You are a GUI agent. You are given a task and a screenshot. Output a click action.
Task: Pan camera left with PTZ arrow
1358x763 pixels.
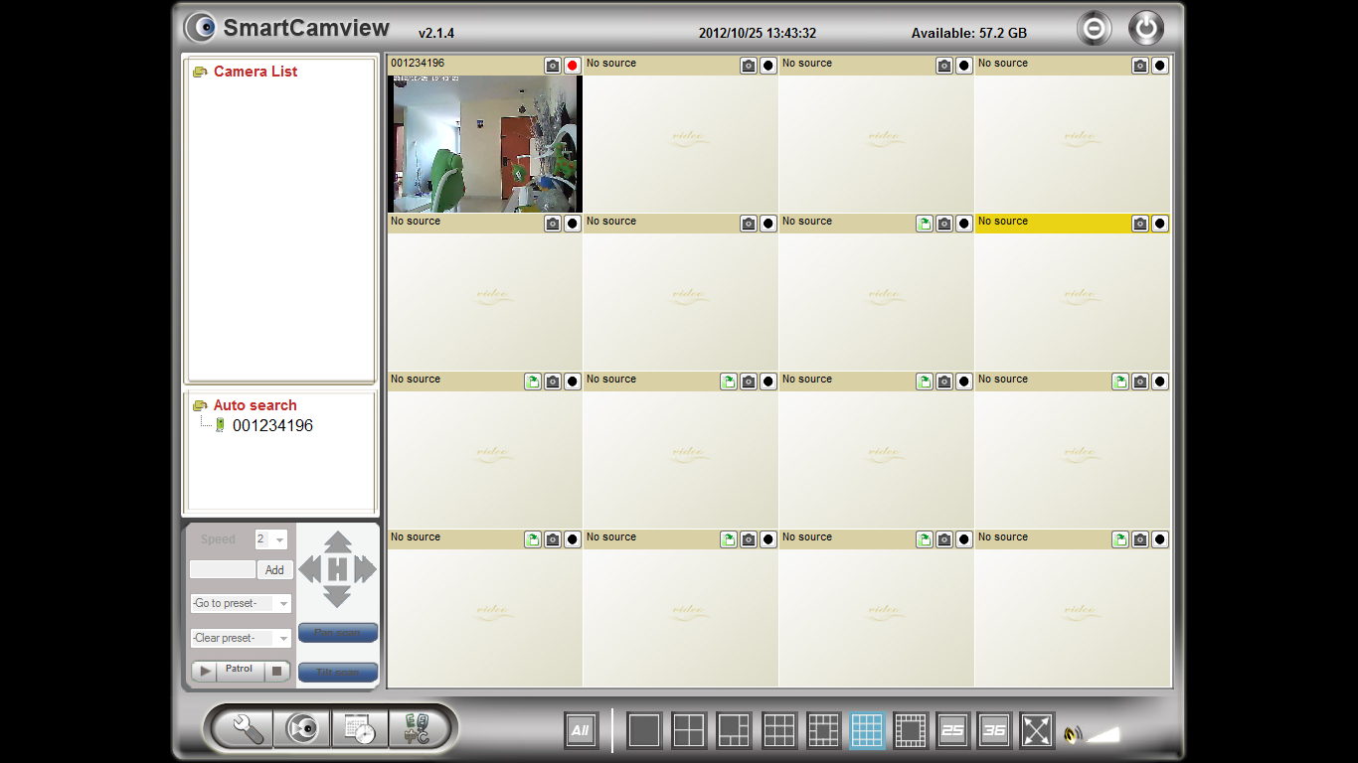pyautogui.click(x=310, y=569)
